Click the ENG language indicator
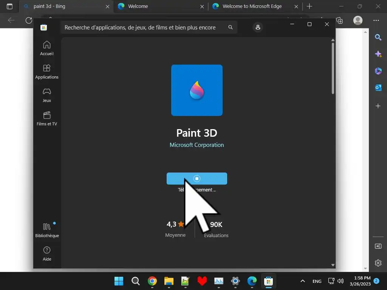387x290 pixels. tap(317, 281)
